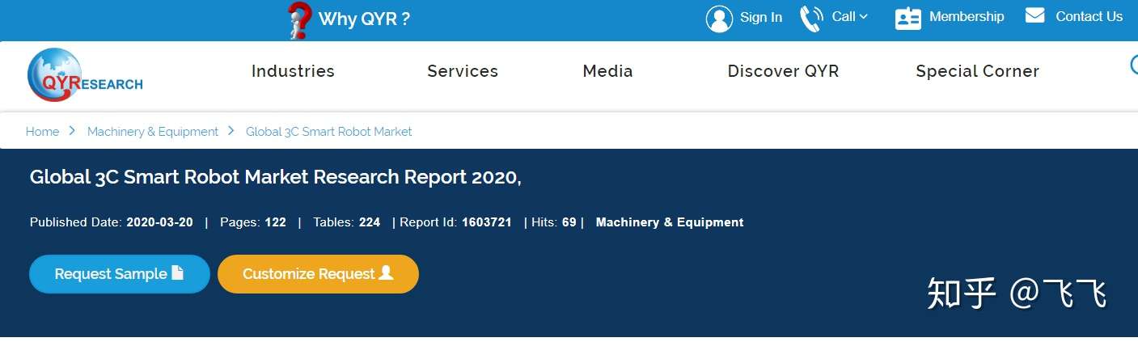Click the document icon in Request Sample
This screenshot has height=342, width=1138.
[x=177, y=272]
